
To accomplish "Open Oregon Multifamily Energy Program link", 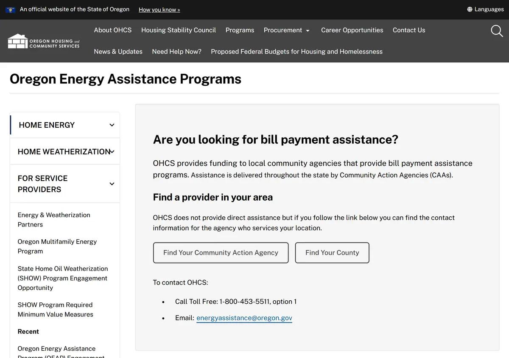I will click(57, 246).
